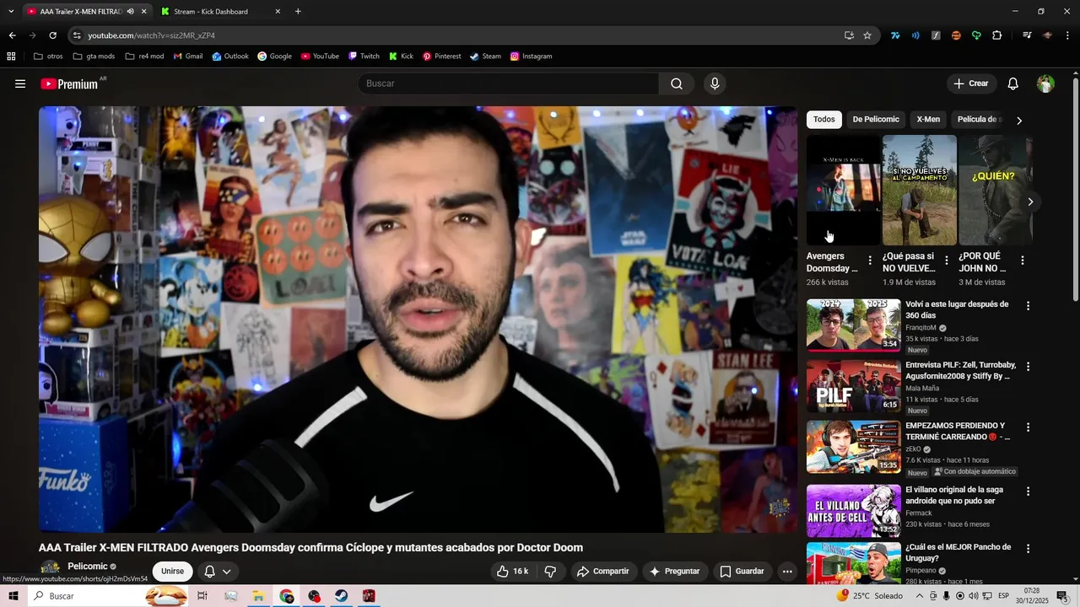The height and width of the screenshot is (607, 1080).
Task: Show next shorts with carousel arrow
Action: [x=1030, y=201]
